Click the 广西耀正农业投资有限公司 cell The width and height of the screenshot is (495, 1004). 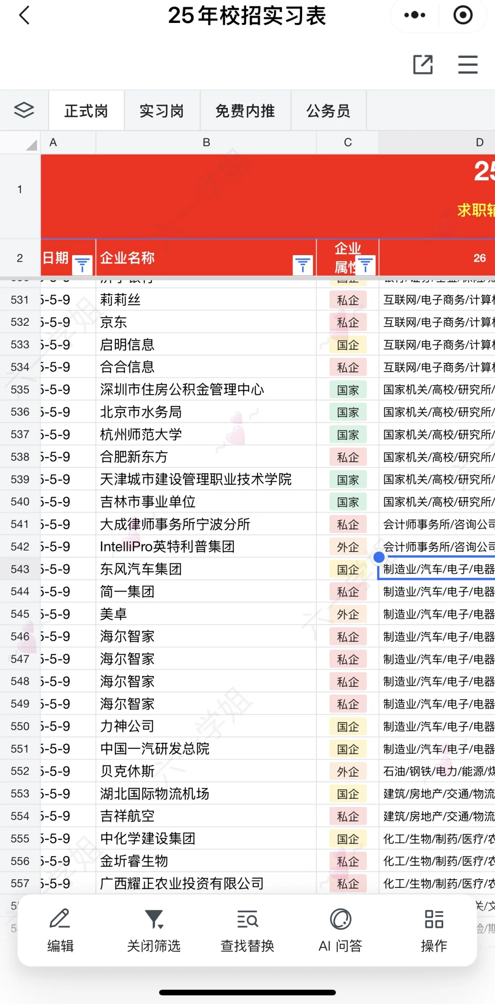[206, 884]
